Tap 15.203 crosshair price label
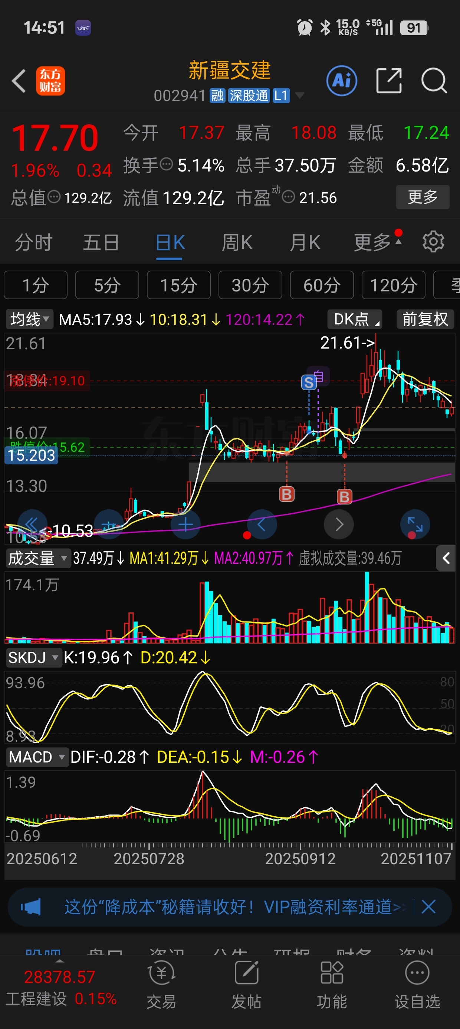The width and height of the screenshot is (460, 1029). pyautogui.click(x=32, y=455)
